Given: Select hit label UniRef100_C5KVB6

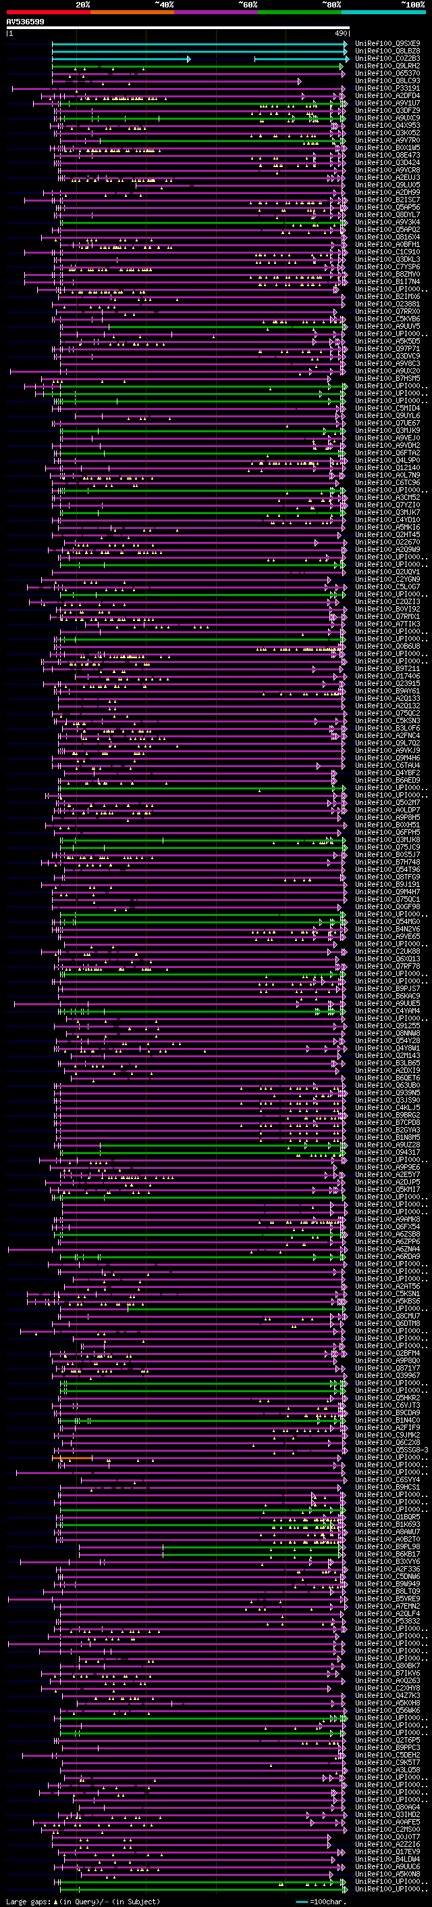Looking at the screenshot, I should point(387,319).
